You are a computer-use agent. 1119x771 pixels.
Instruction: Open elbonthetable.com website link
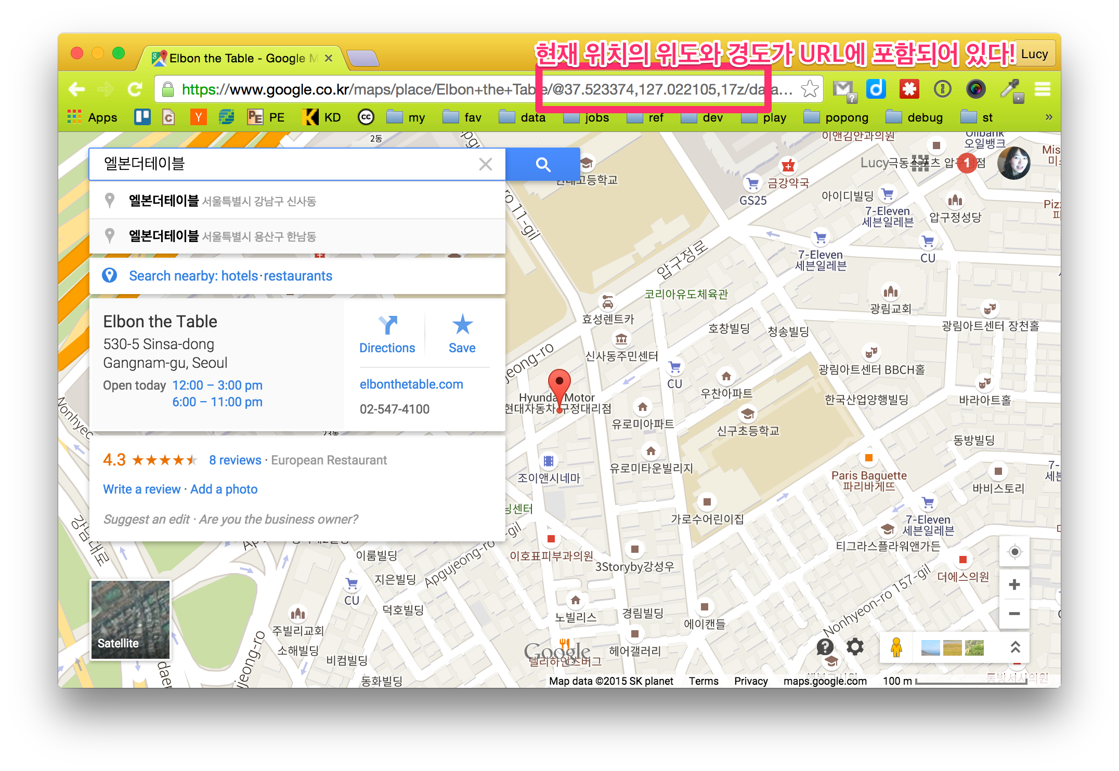pos(411,384)
